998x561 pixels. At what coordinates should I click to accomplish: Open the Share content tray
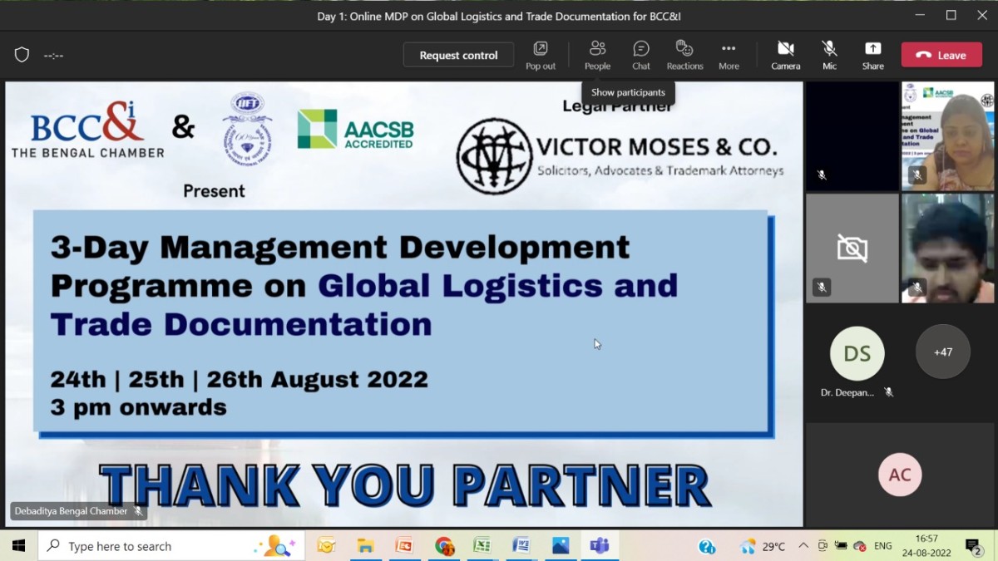coord(872,55)
